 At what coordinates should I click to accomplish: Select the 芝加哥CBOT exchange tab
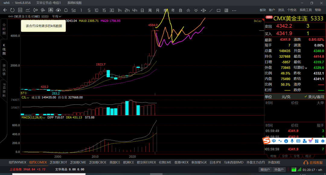click(59, 162)
